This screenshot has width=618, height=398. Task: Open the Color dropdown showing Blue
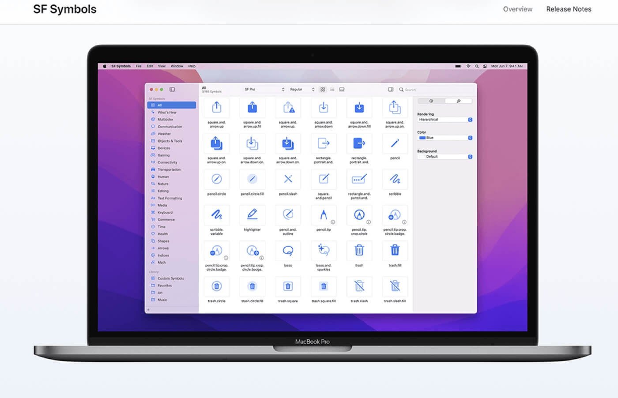coord(445,138)
